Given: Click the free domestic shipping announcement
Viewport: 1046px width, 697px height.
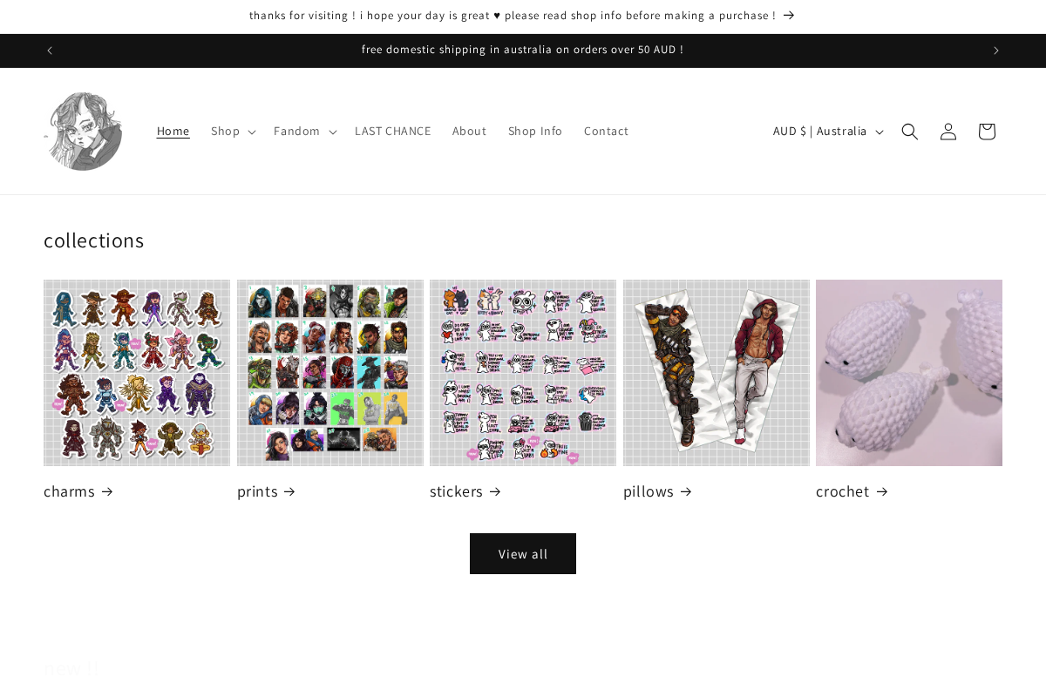Looking at the screenshot, I should click(522, 50).
